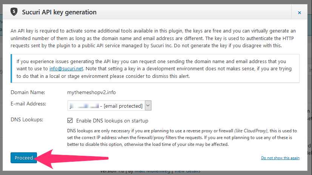
Task: Click the Do not show this again link
Action: point(280,158)
